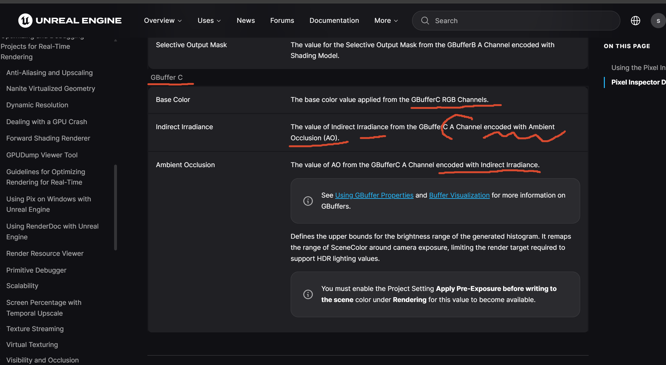Open Virtual Texturing sidebar page
Image resolution: width=666 pixels, height=365 pixels.
(32, 345)
